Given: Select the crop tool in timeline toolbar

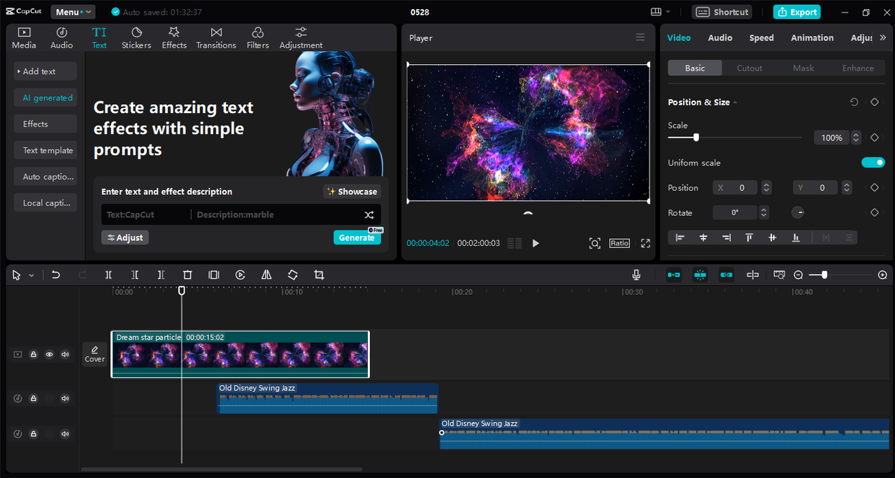Looking at the screenshot, I should 319,275.
